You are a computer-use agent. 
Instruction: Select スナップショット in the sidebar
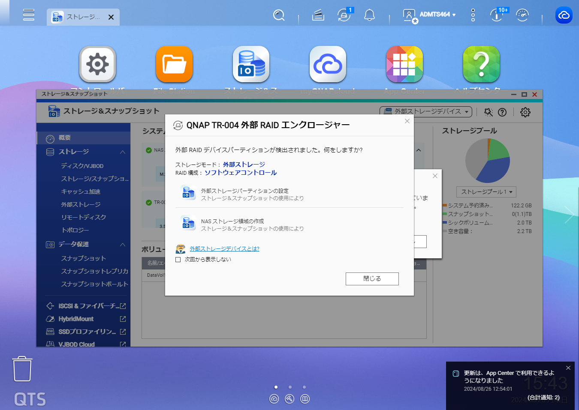[83, 258]
